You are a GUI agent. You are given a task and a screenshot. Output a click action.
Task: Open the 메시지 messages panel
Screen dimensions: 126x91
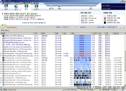pos(51,7)
